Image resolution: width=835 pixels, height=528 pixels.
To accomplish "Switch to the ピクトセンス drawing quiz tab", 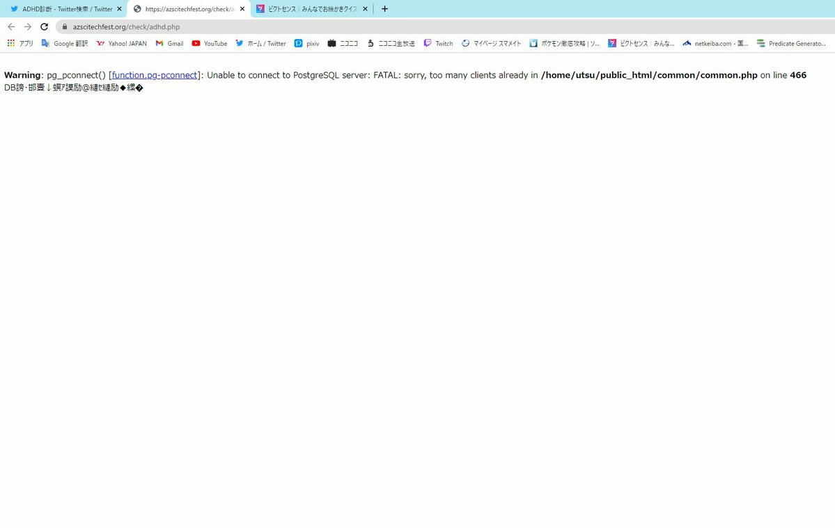I will [311, 9].
